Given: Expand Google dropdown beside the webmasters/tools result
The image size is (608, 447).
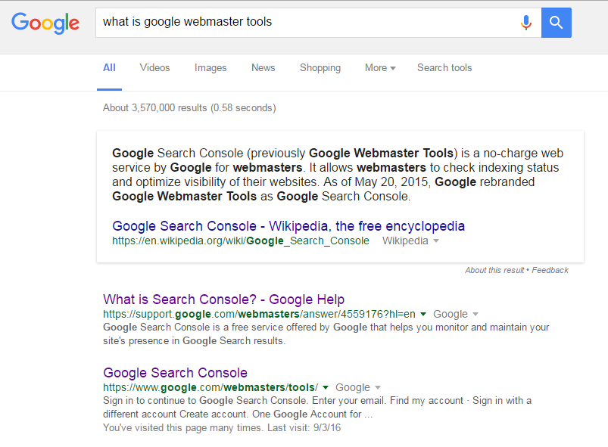Looking at the screenshot, I should [x=377, y=388].
